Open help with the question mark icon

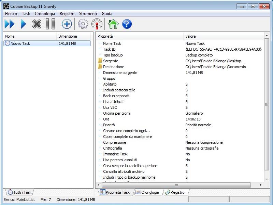127,24
